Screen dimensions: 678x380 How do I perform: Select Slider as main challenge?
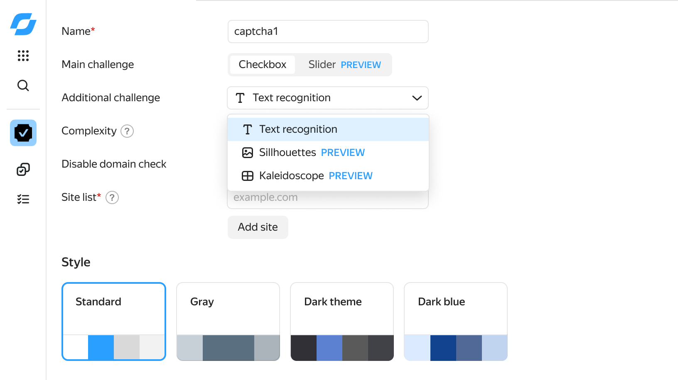pos(344,65)
